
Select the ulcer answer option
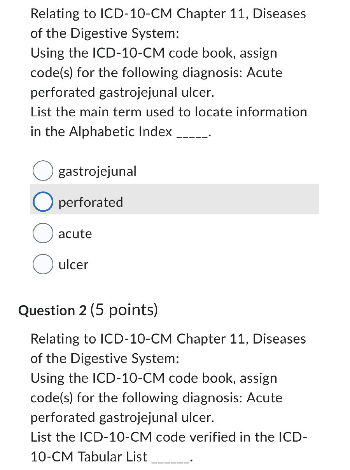(43, 264)
